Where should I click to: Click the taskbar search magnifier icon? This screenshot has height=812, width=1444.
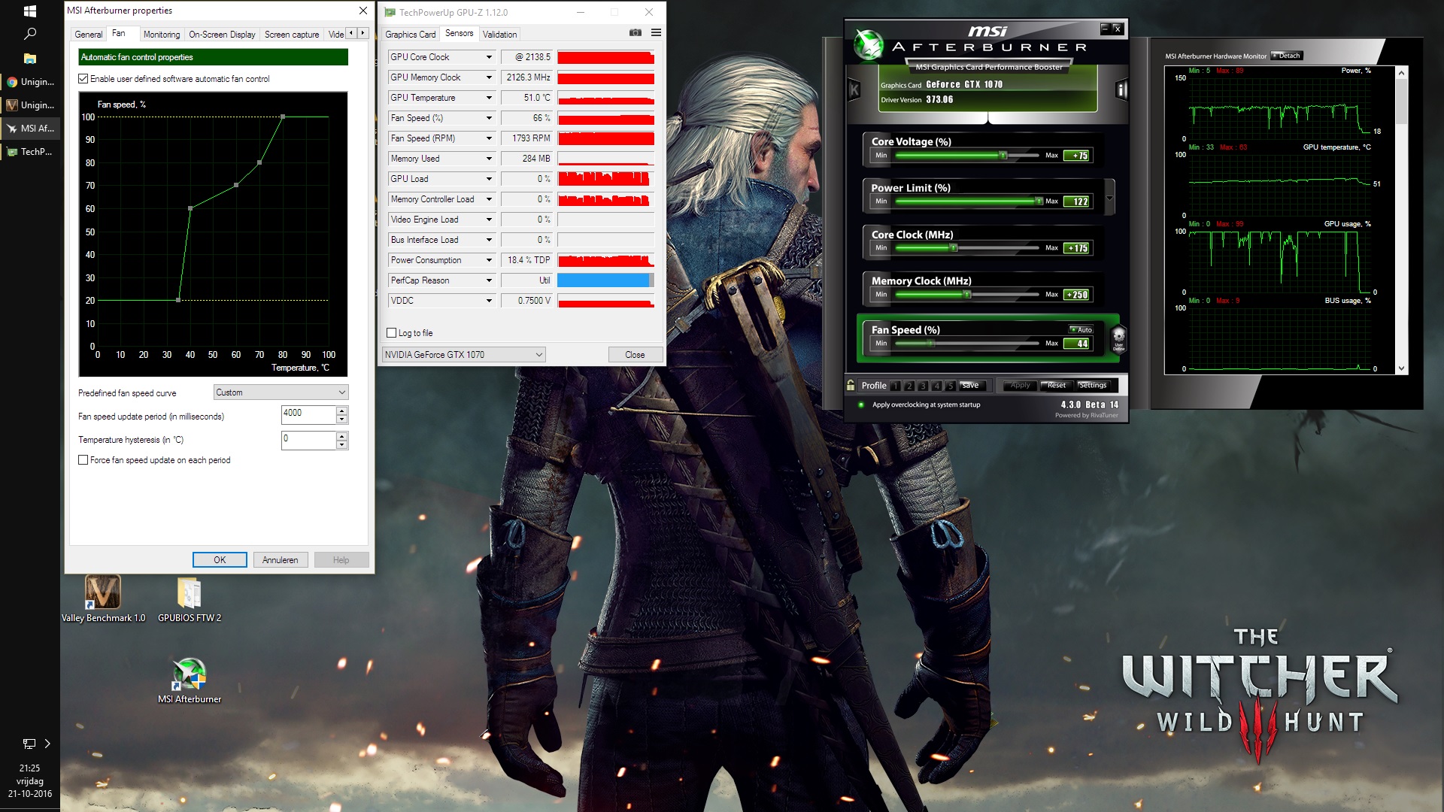[30, 34]
